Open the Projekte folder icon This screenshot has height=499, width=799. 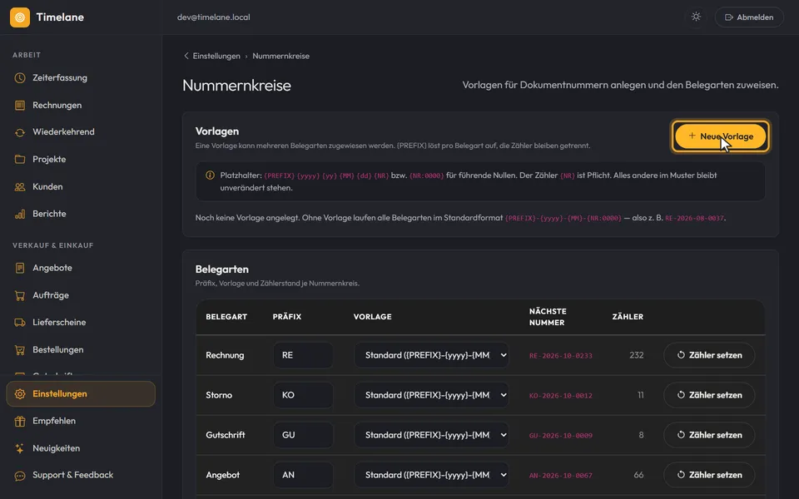point(20,160)
